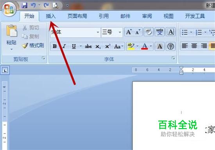Toggle bold formatting
This screenshot has height=150, width=215.
[55, 46]
